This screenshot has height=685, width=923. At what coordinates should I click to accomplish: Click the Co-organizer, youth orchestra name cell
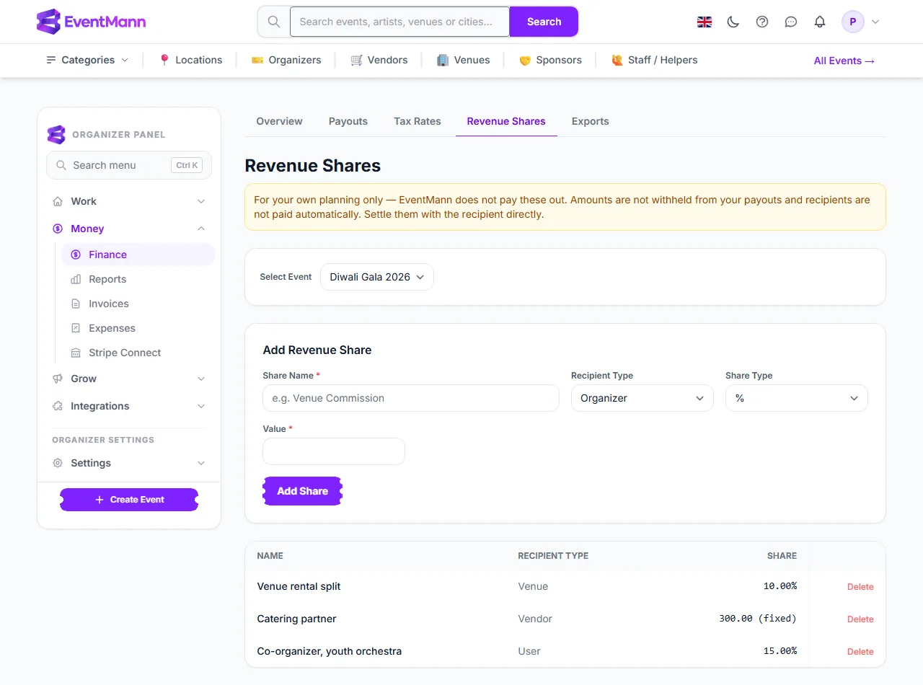pos(329,651)
